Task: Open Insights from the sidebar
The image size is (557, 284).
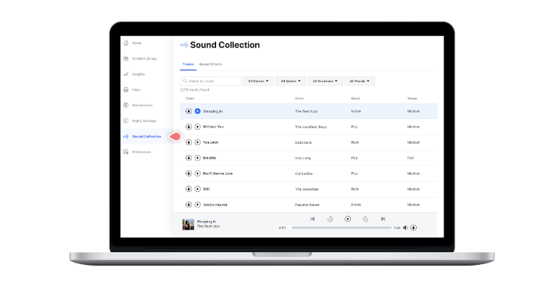Action: pyautogui.click(x=134, y=74)
